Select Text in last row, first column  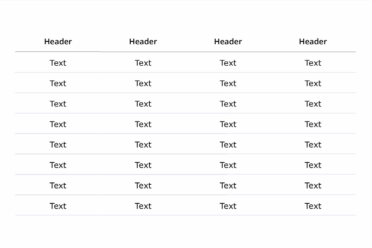coord(58,206)
